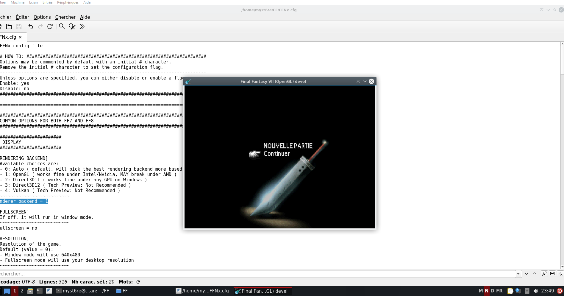
Task: Open the terminal taskbar launcher
Action: coord(40,291)
